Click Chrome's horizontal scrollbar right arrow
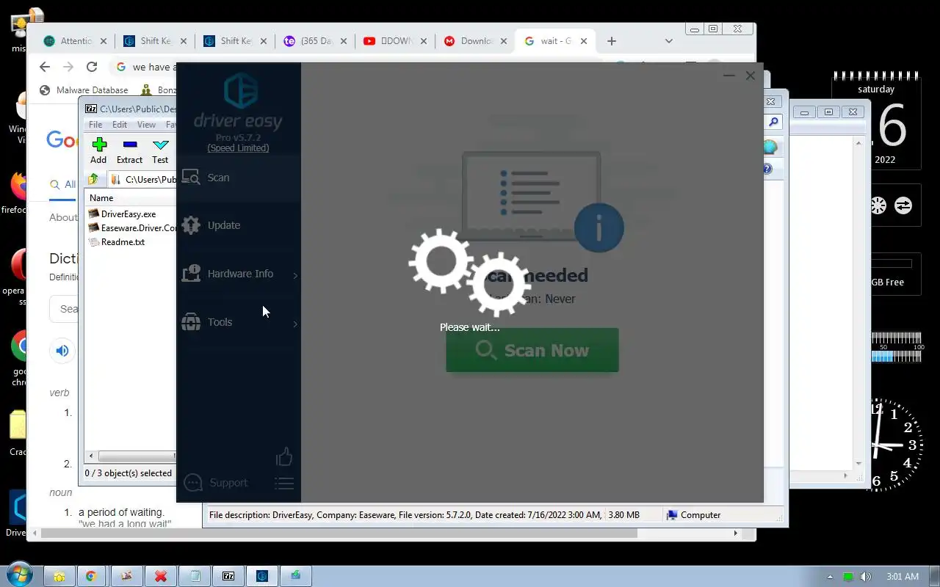The image size is (940, 587). coord(736,533)
